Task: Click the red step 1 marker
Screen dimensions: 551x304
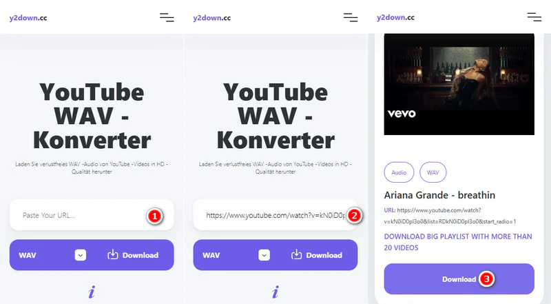Action: coord(154,216)
